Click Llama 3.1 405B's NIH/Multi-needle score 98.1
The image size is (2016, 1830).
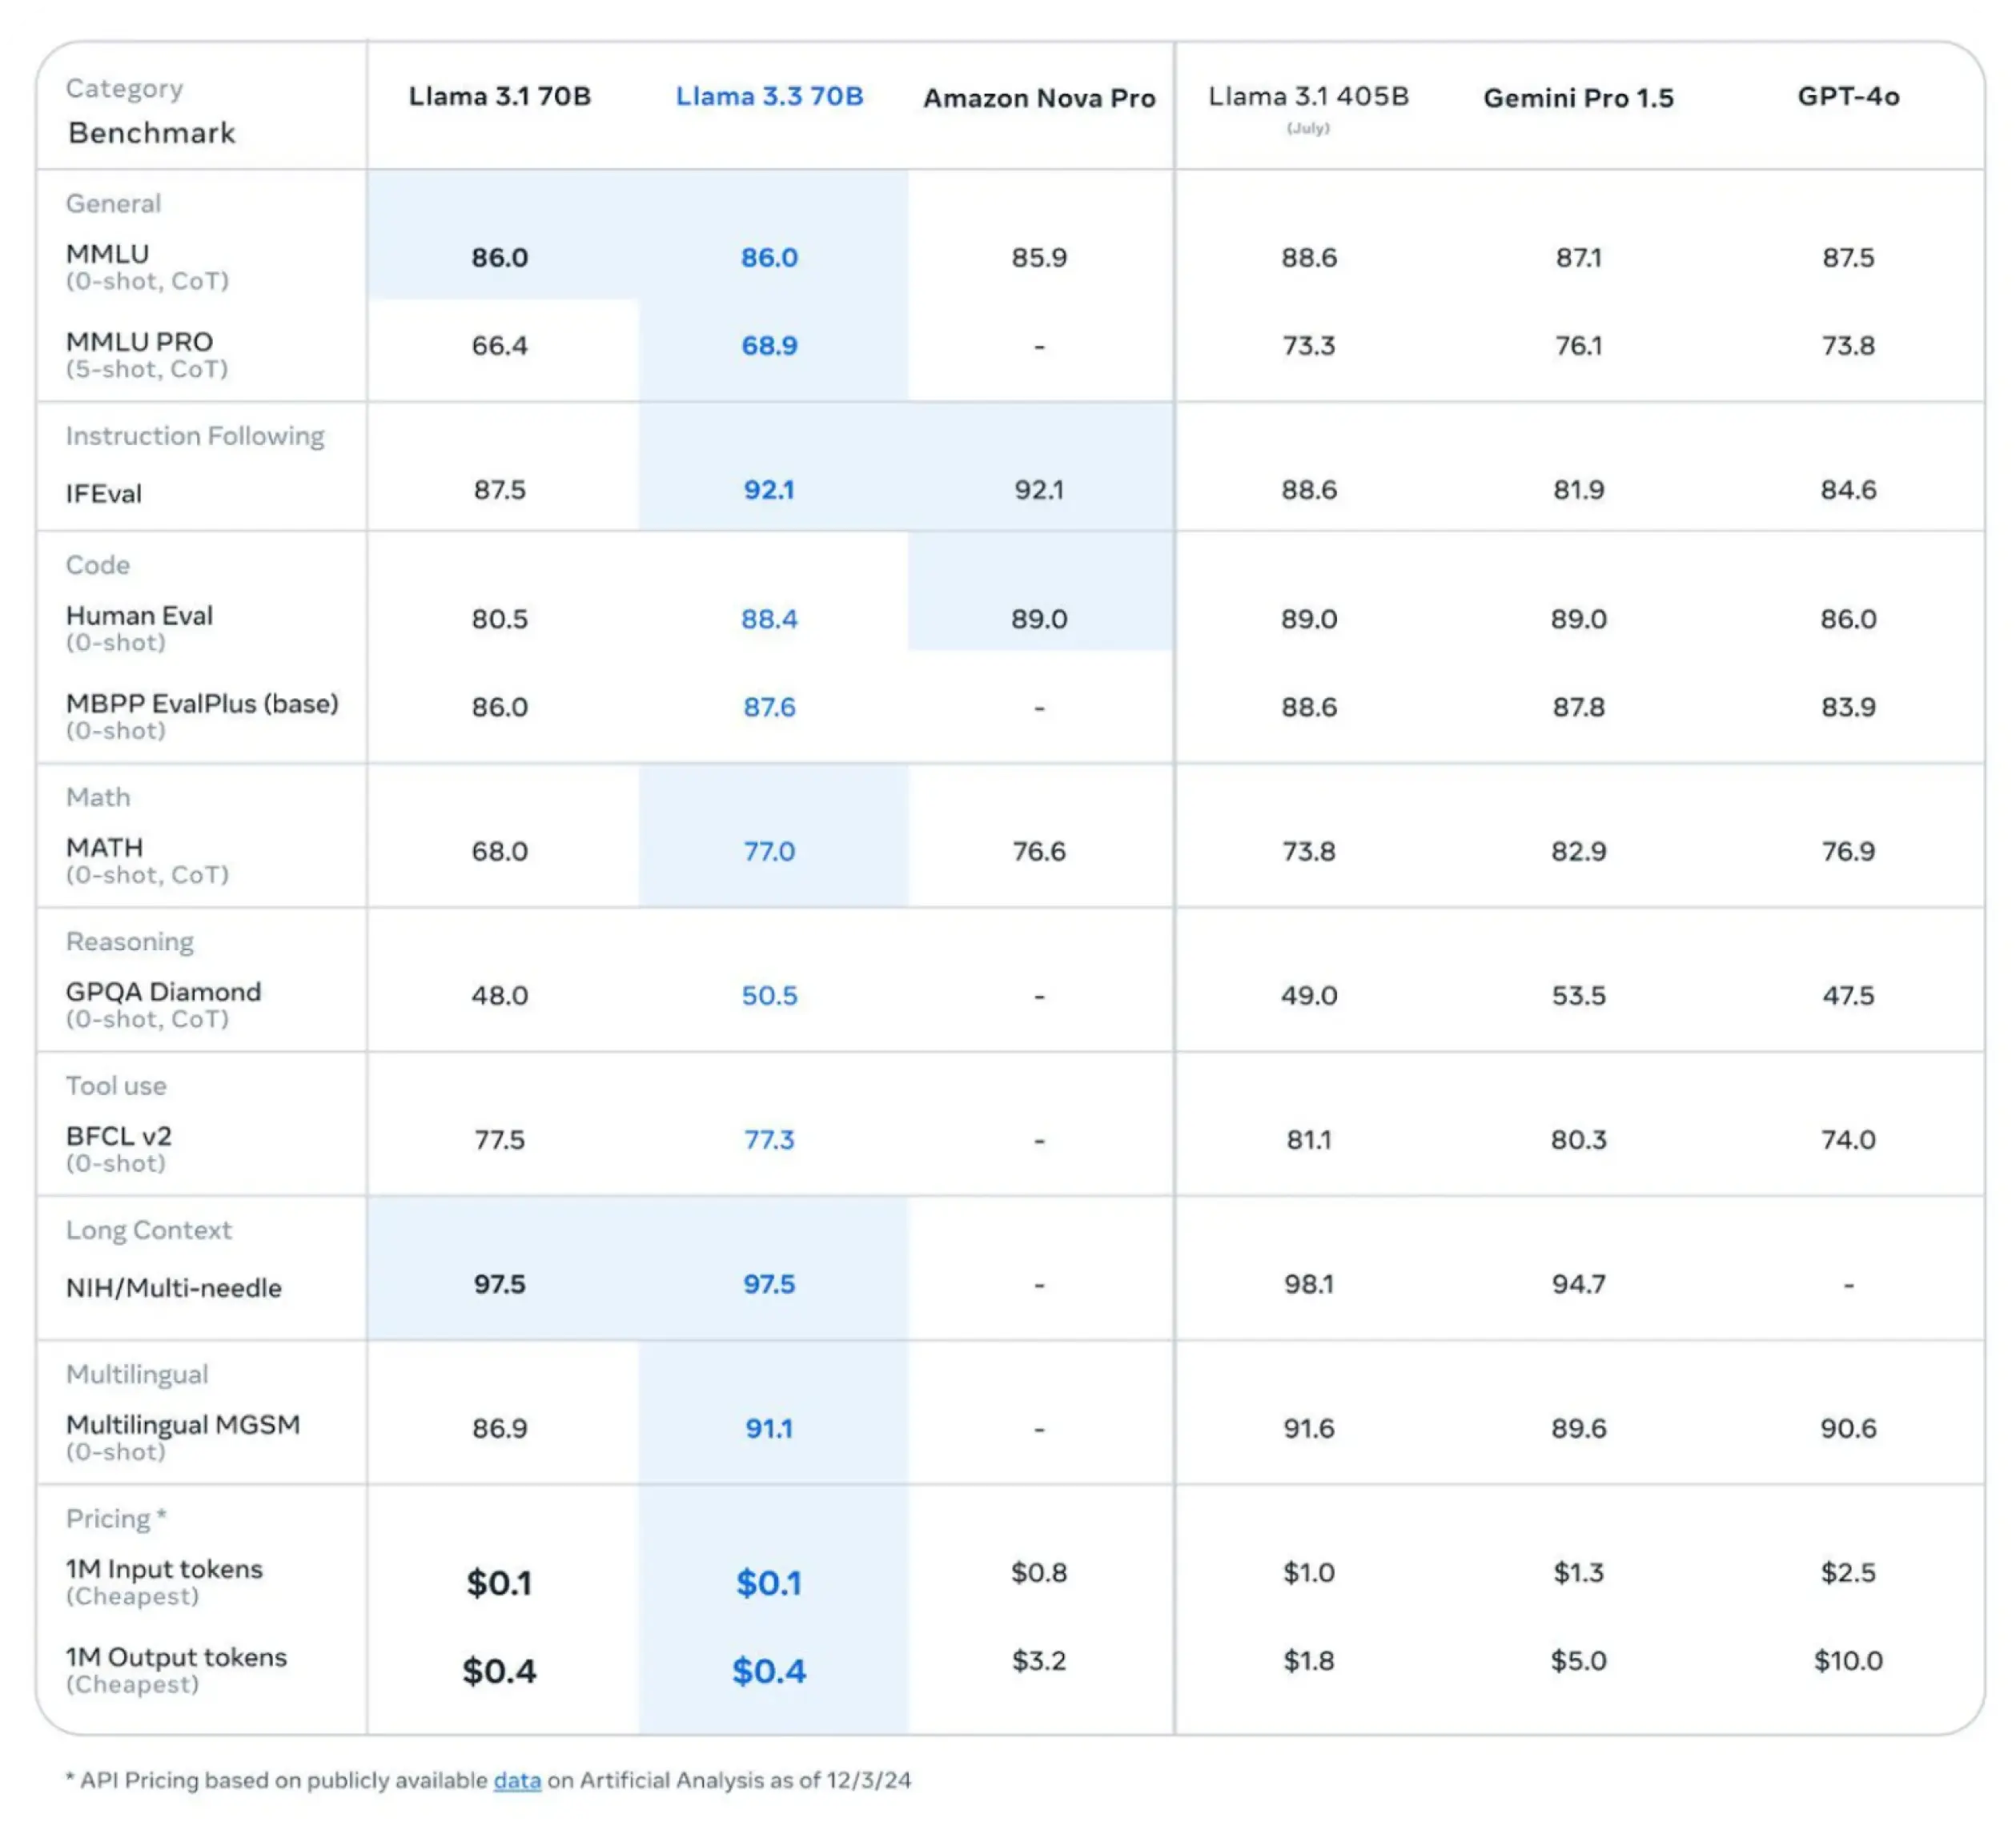click(1308, 1284)
